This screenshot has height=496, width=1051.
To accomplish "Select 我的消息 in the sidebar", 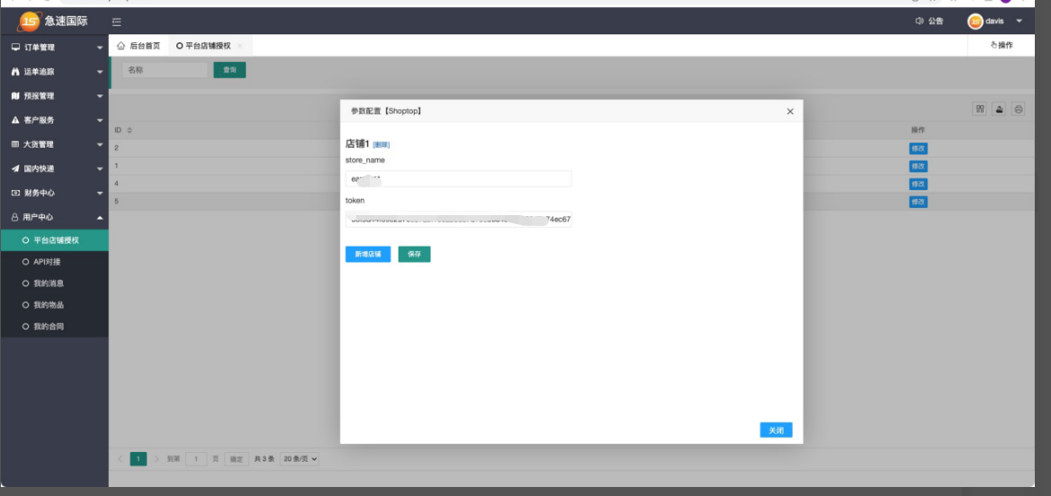I will tap(49, 284).
